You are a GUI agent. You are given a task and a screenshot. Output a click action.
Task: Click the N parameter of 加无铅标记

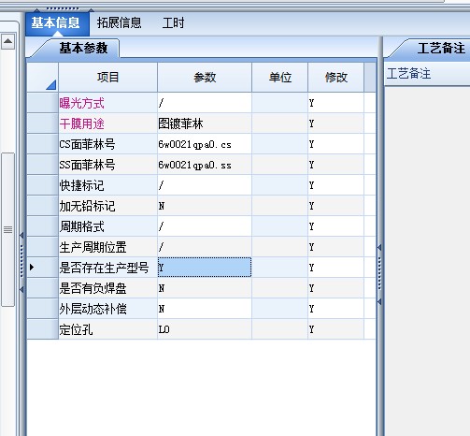pos(205,206)
